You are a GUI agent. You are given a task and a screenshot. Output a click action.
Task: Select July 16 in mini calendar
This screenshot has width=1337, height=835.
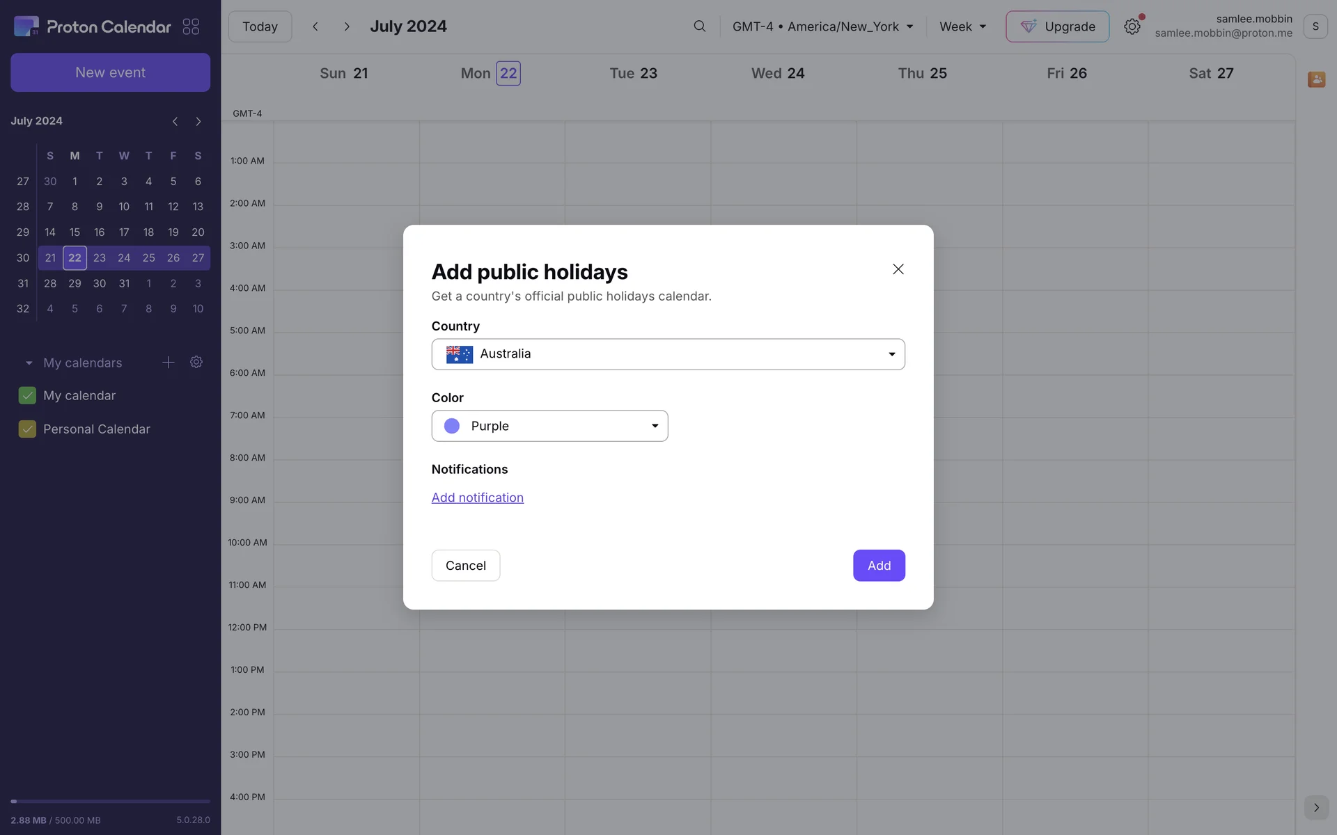99,232
